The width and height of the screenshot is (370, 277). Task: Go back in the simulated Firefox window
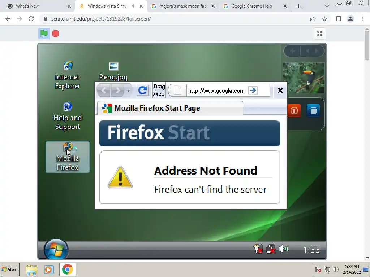[104, 90]
